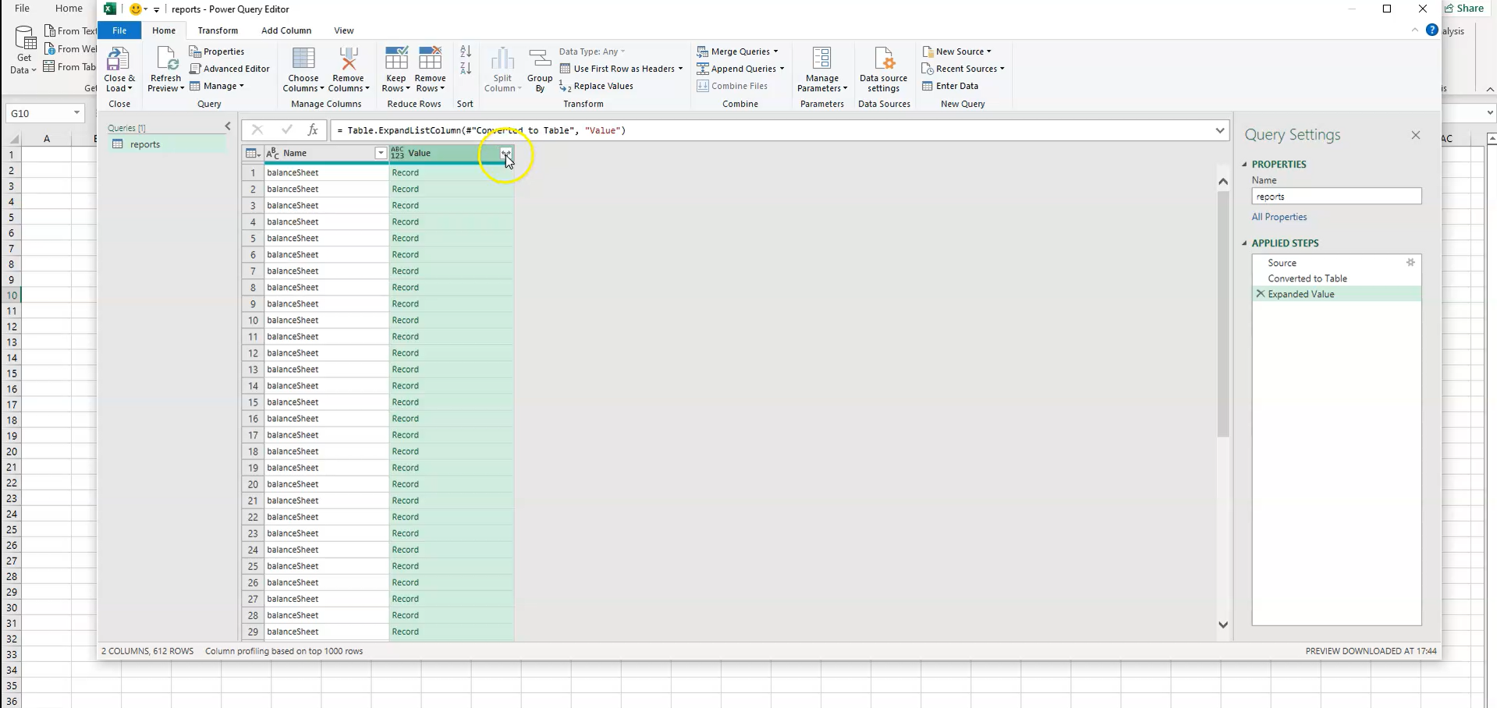
Task: Collapse the APPLIED STEPS section
Action: (1244, 242)
